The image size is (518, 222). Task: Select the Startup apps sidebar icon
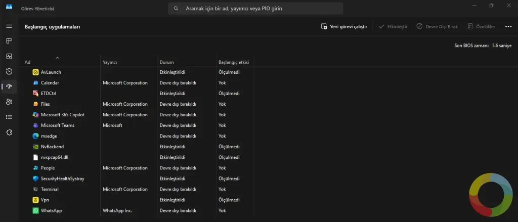coord(9,86)
